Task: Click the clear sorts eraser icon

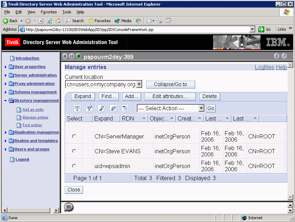Action: [113, 108]
